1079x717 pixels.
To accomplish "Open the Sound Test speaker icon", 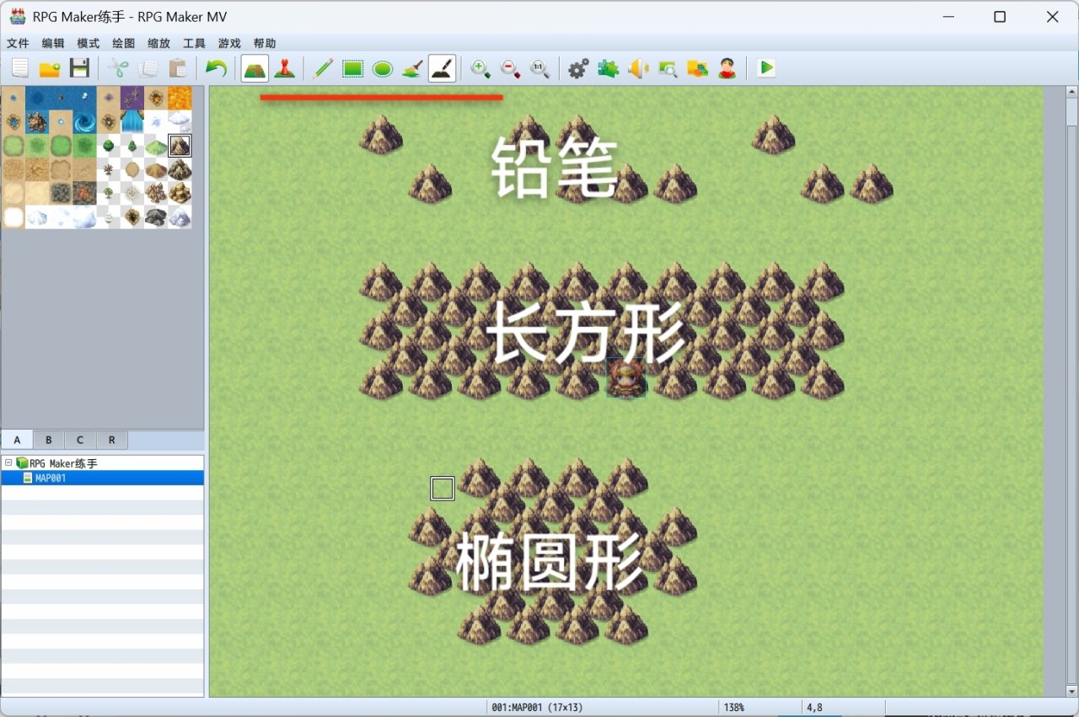I will tap(638, 68).
